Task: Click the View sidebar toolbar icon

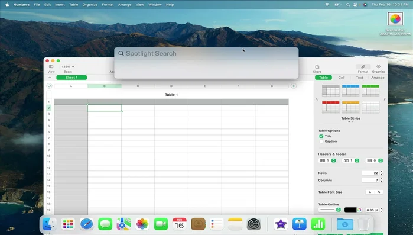Action: click(x=51, y=67)
